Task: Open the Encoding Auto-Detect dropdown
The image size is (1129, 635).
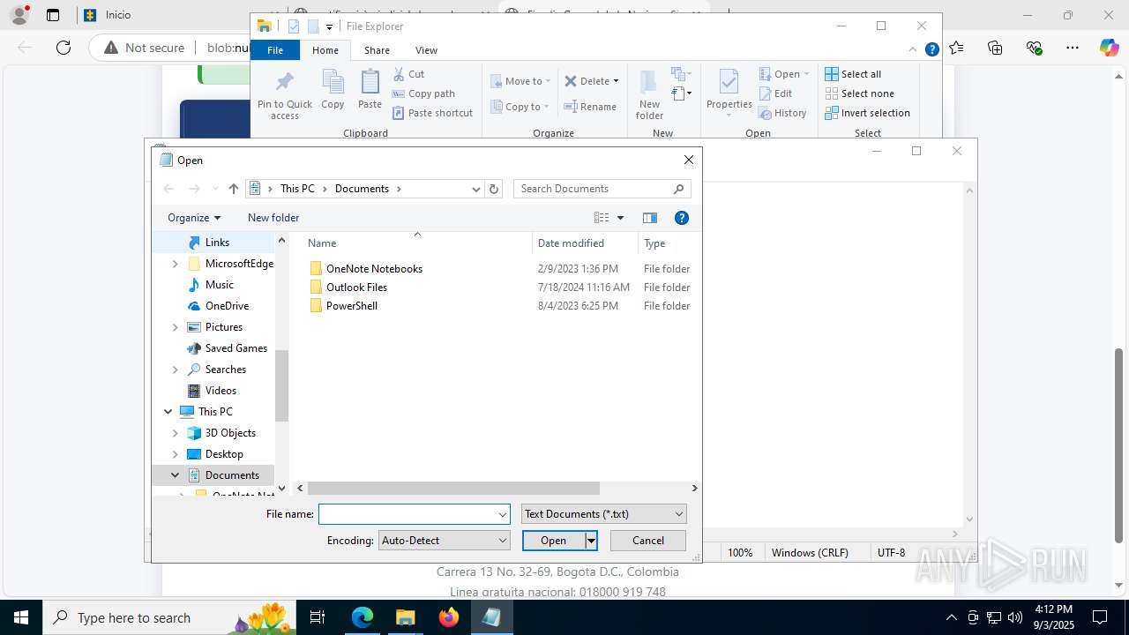Action: click(444, 541)
